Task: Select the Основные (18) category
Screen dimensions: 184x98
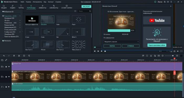Action: 9,18
